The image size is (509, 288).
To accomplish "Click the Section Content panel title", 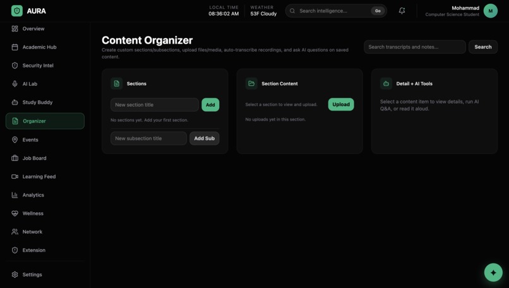I will click(x=280, y=83).
